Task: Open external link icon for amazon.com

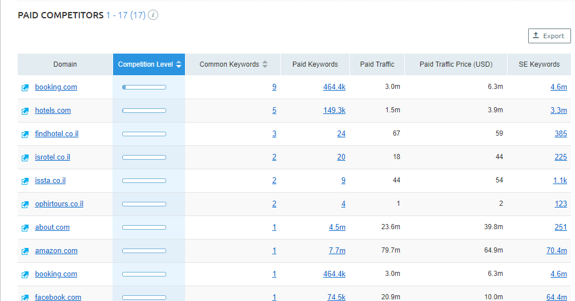Action: (25, 251)
